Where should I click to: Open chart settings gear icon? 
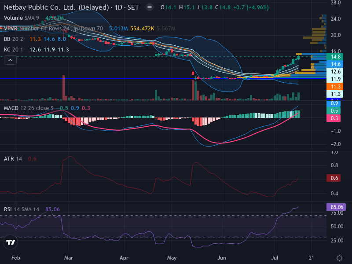(339, 258)
